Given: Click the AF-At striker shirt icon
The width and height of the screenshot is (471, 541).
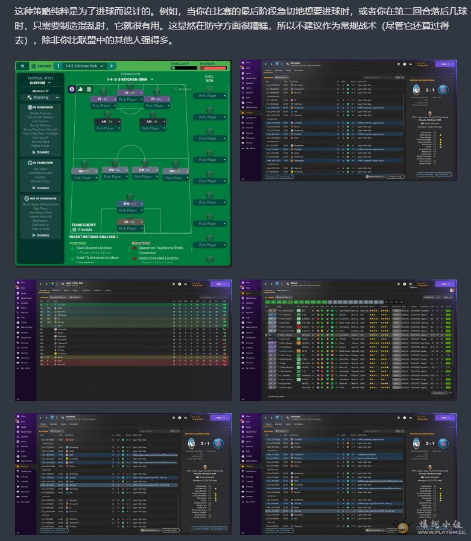Looking at the screenshot, I should point(130,87).
